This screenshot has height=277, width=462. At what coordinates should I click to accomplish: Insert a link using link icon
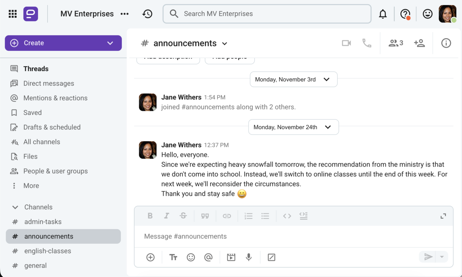point(227,216)
